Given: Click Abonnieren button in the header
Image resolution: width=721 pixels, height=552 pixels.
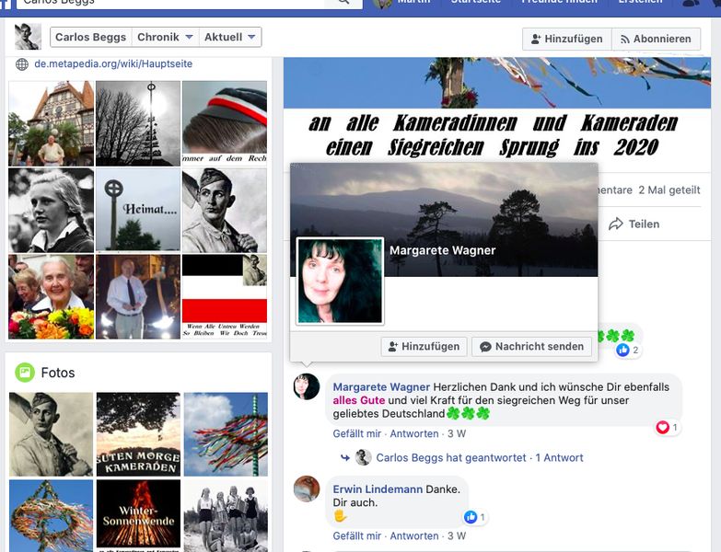Looking at the screenshot, I should (656, 39).
